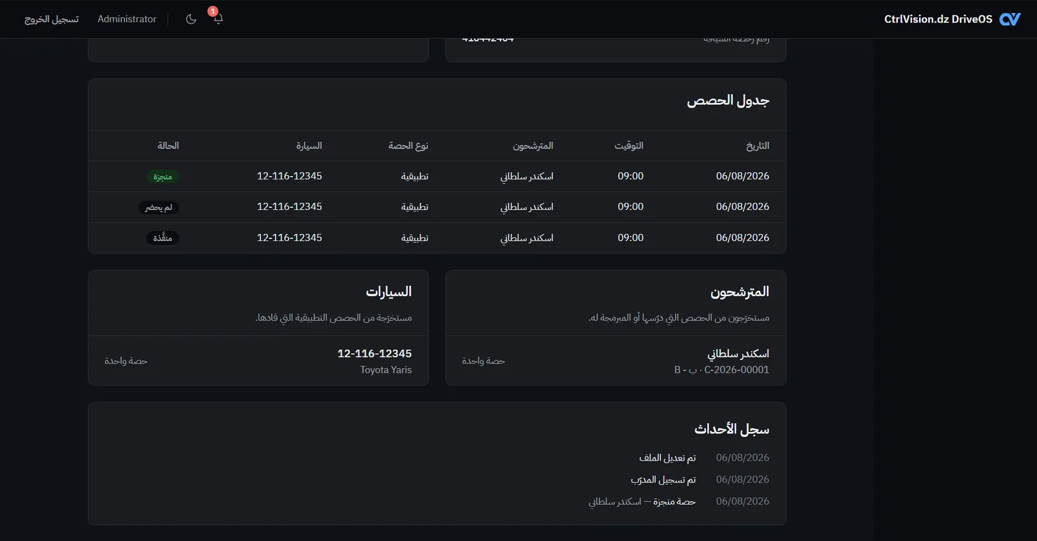Screen dimensions: 1037x541
Task: Click the تم تعديل الملف log entry
Action: tap(668, 458)
